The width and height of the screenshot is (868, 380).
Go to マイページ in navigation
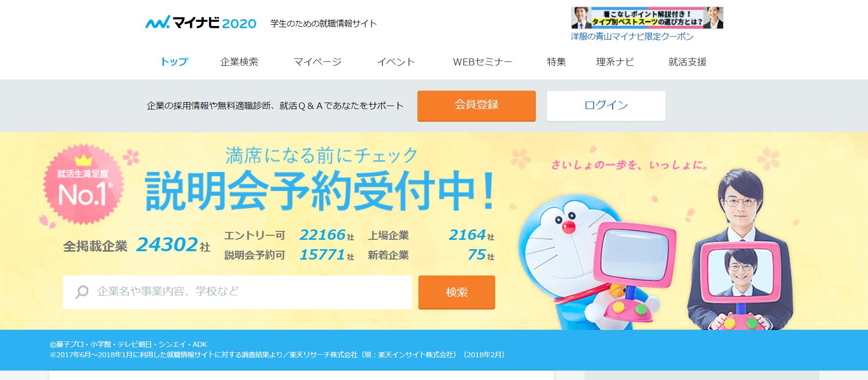click(x=318, y=62)
